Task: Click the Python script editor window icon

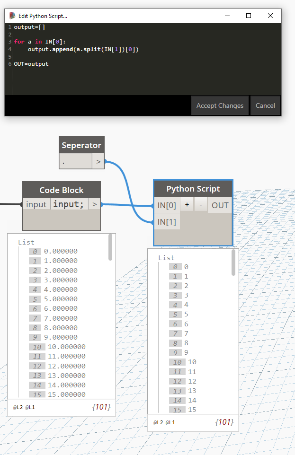Action: 12,16
